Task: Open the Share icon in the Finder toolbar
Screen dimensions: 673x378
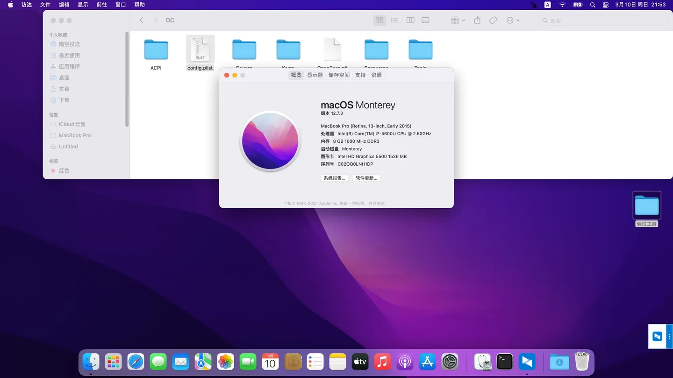Action: coord(477,20)
